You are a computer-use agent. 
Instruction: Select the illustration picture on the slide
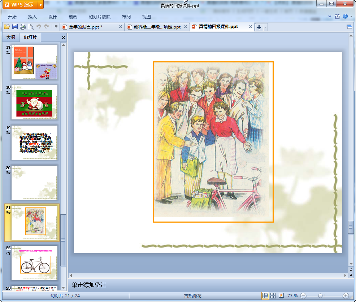tap(213, 142)
